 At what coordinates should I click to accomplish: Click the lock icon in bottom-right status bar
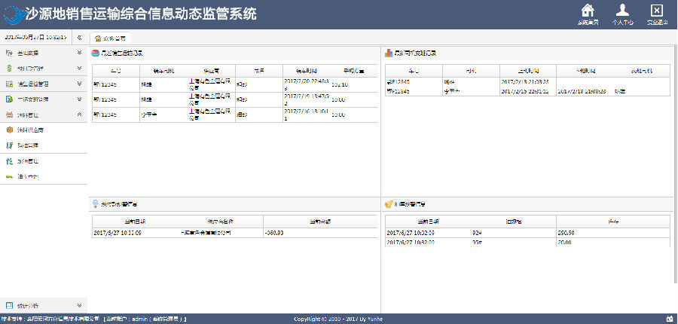pos(670,319)
